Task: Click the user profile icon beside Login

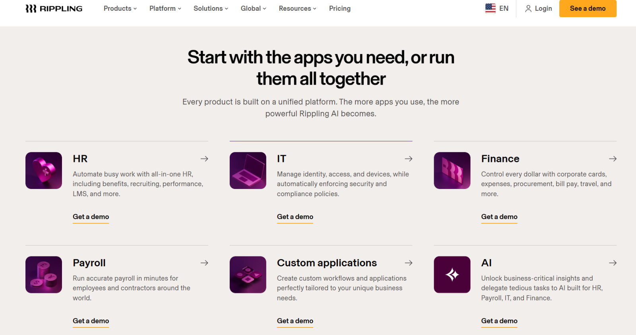Action: pos(528,8)
